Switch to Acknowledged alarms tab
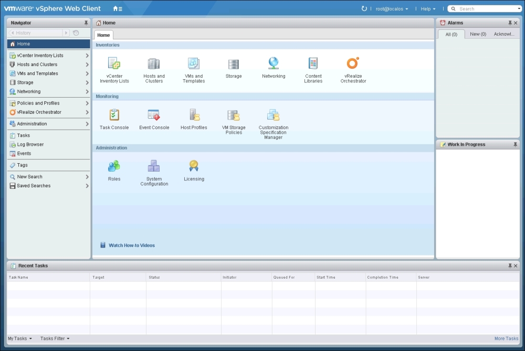The width and height of the screenshot is (525, 351). [x=504, y=34]
